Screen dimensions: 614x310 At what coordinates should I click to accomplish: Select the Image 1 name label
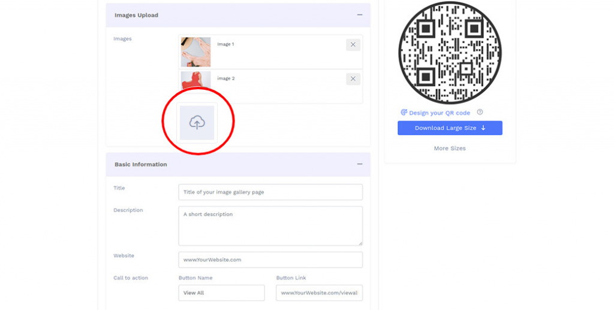tap(225, 44)
